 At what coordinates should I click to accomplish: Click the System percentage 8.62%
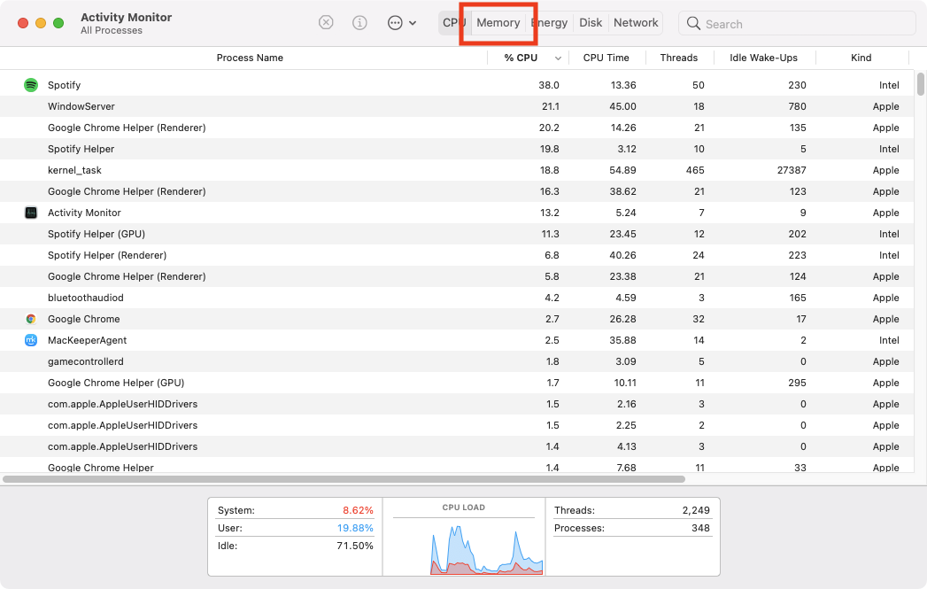click(x=358, y=510)
